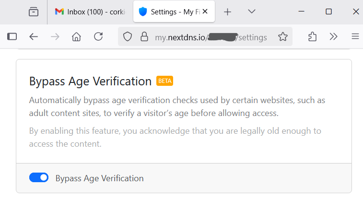The height and width of the screenshot is (198, 363).
Task: Bookmark this page with star icon
Action: coord(283,36)
